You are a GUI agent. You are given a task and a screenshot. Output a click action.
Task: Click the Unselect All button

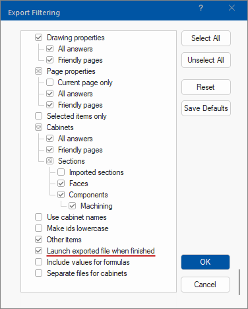(x=206, y=60)
